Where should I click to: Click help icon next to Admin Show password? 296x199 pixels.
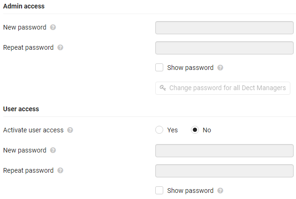220,68
